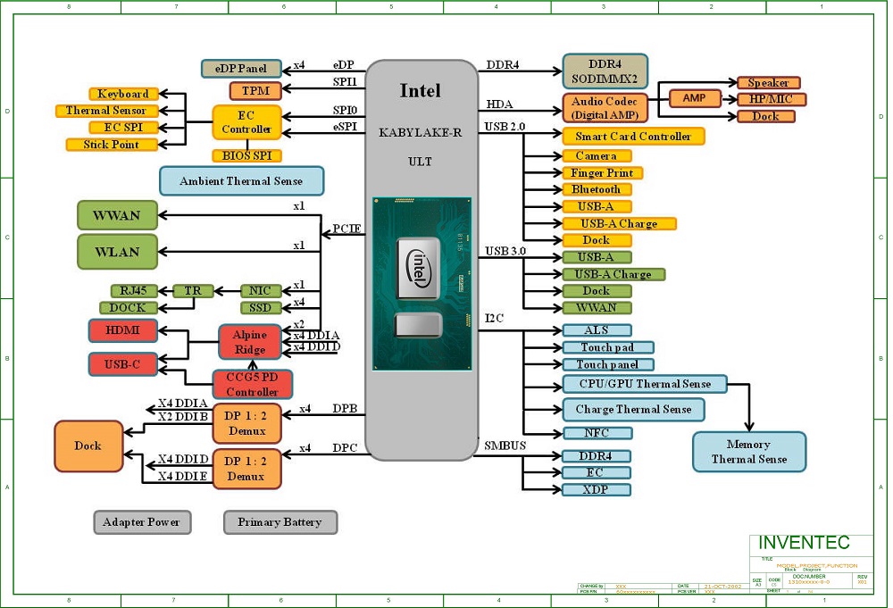Select the yellow USB-A block
The height and width of the screenshot is (608, 893).
(x=597, y=206)
